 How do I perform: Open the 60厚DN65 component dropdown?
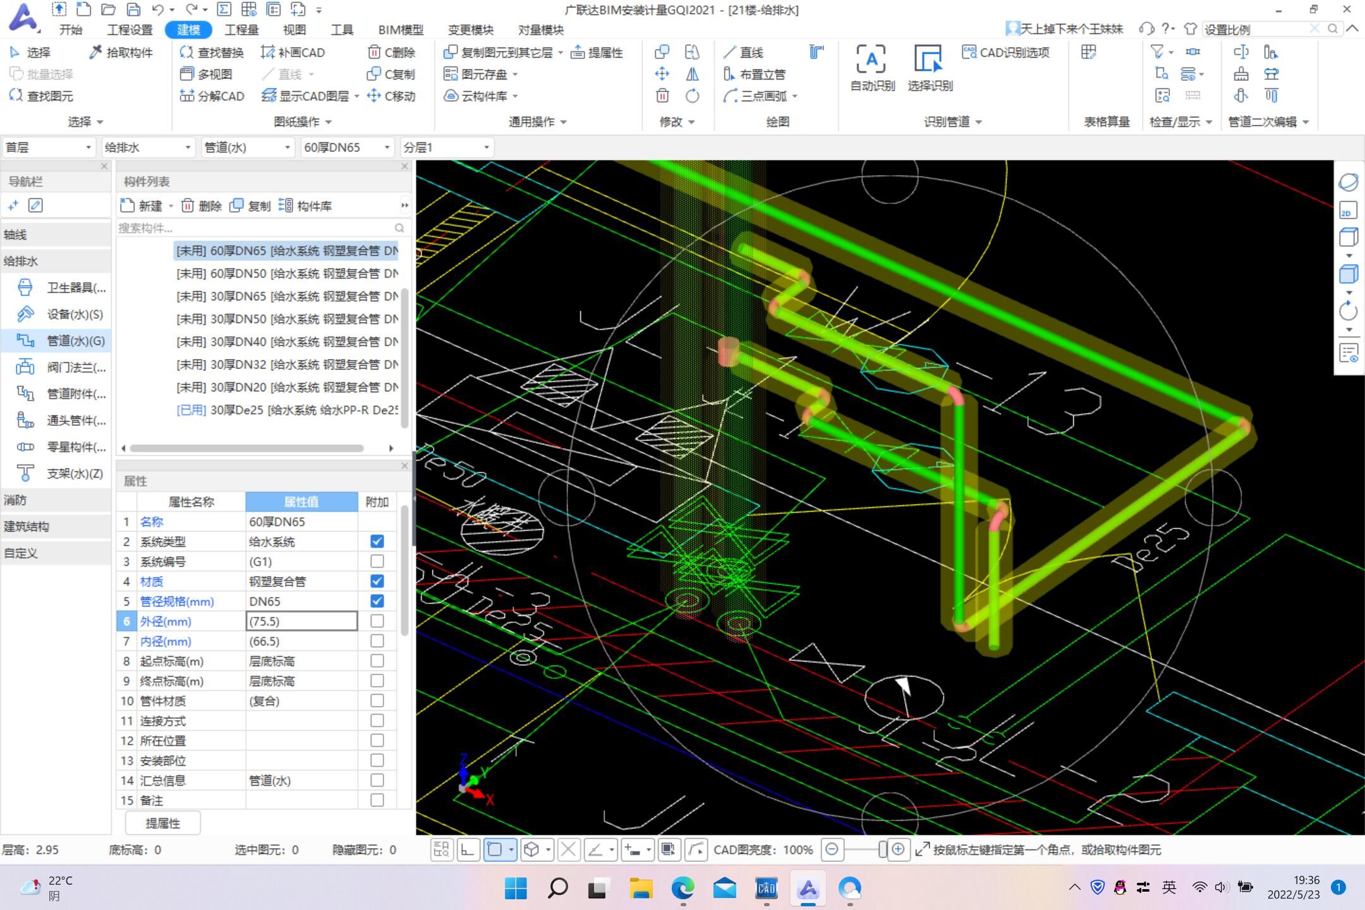tap(347, 147)
